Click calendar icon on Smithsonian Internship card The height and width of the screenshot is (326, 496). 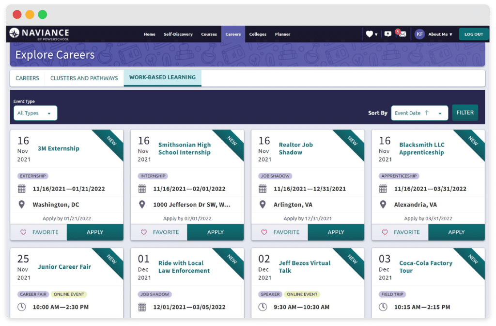(142, 189)
